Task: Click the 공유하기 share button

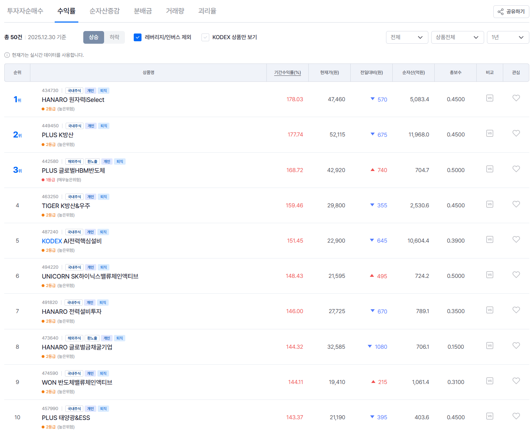Action: (511, 12)
